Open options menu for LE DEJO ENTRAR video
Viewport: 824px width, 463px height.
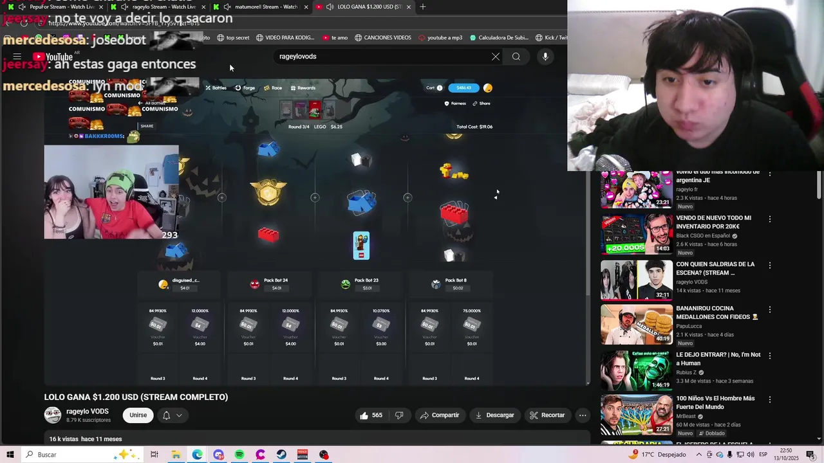(770, 356)
